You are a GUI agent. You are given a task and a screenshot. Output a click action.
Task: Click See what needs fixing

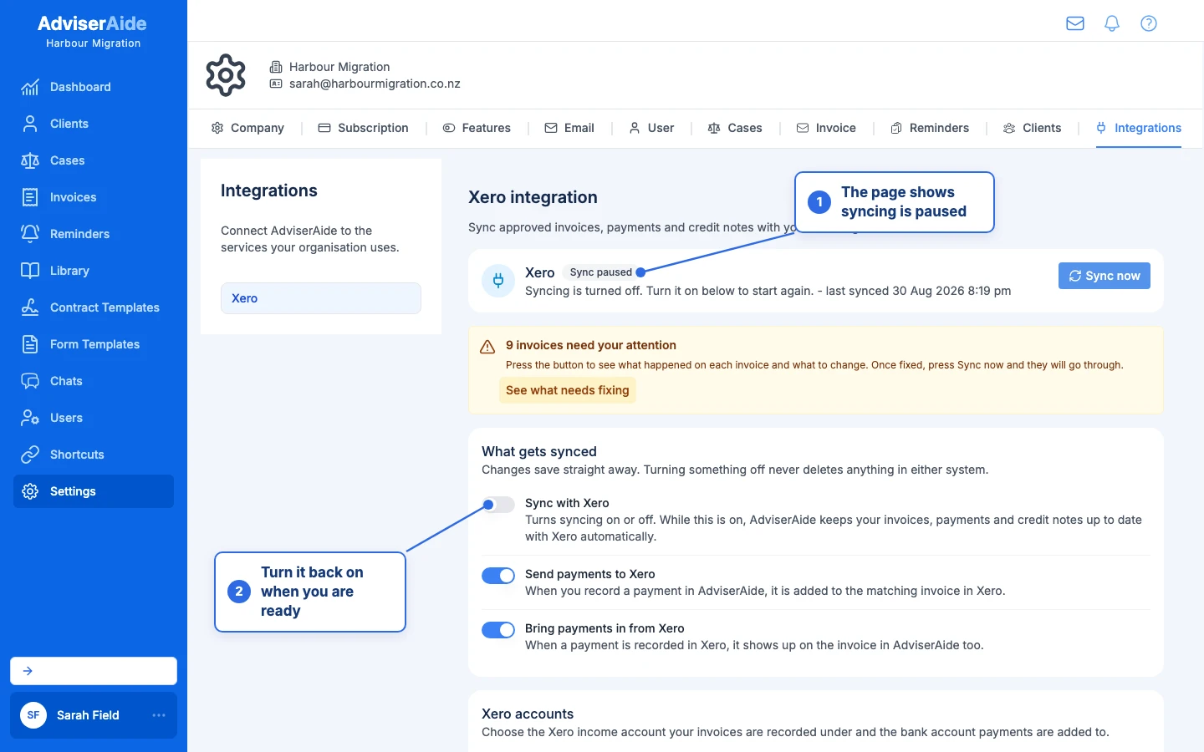tap(568, 390)
